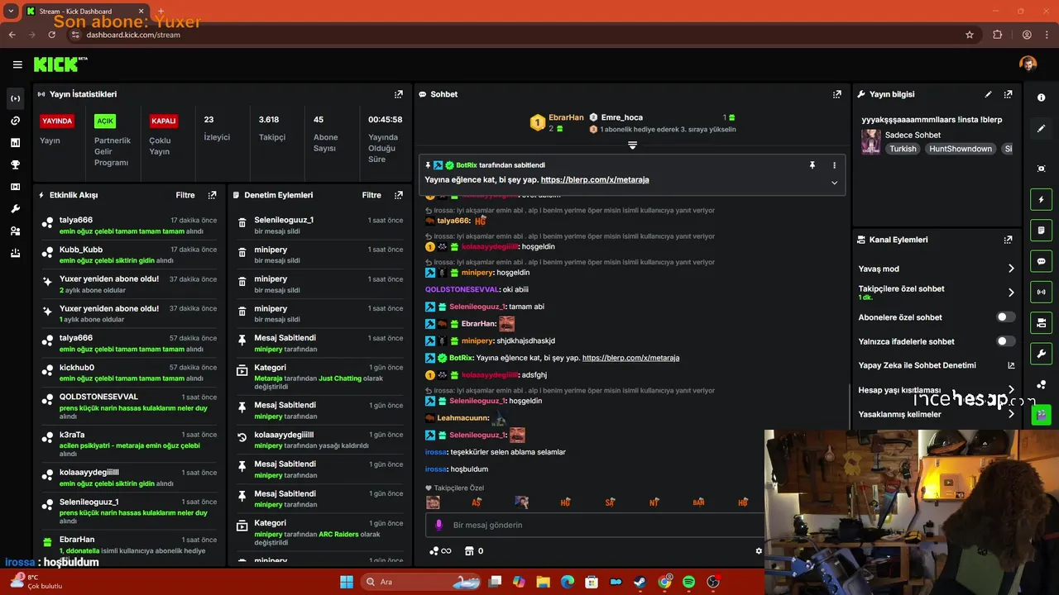Toggle the channel actions widget in right rail

(x=1042, y=322)
